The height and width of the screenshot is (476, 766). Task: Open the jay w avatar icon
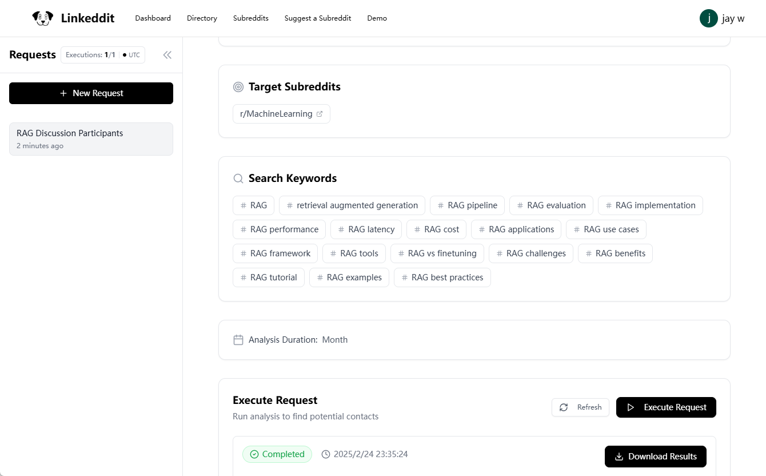coord(709,18)
